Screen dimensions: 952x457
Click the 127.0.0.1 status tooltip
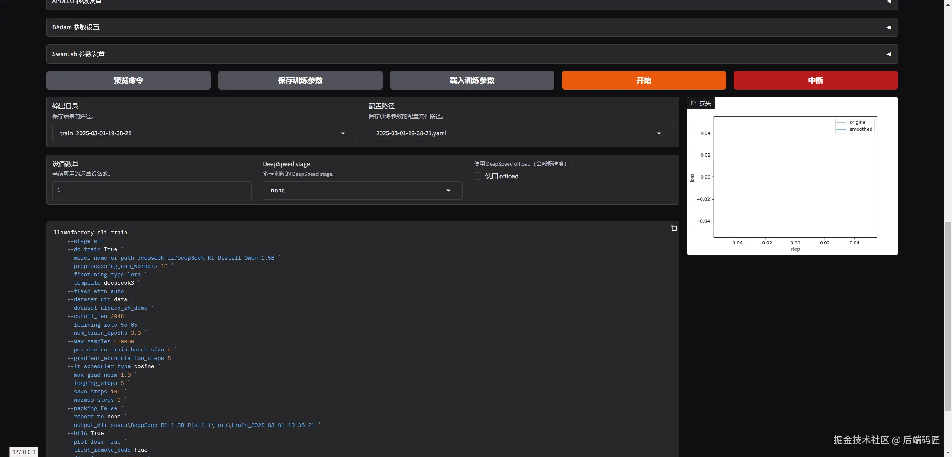(23, 452)
